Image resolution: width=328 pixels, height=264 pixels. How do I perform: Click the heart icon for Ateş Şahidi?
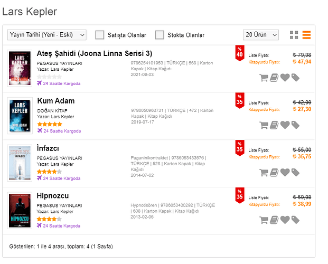[285, 78]
